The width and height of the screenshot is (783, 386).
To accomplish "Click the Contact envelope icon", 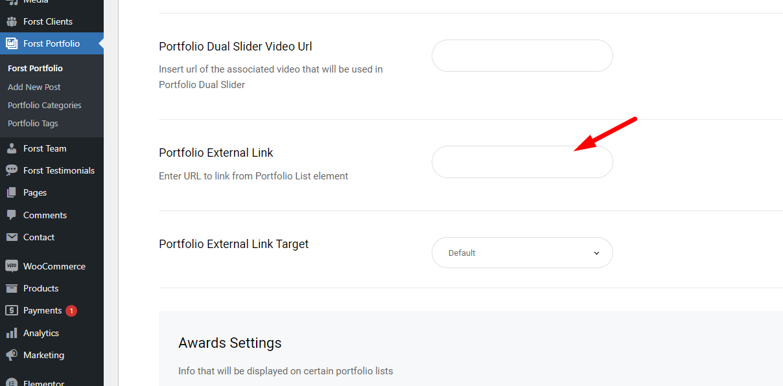I will [12, 237].
